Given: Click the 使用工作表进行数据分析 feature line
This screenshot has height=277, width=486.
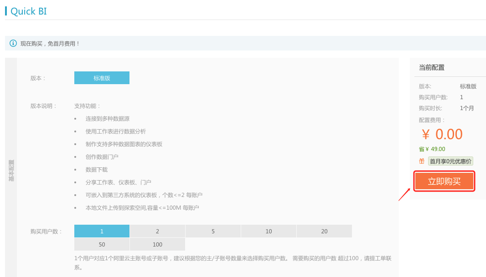Looking at the screenshot, I should [116, 131].
